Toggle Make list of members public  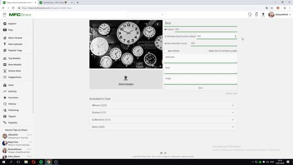coord(206,51)
